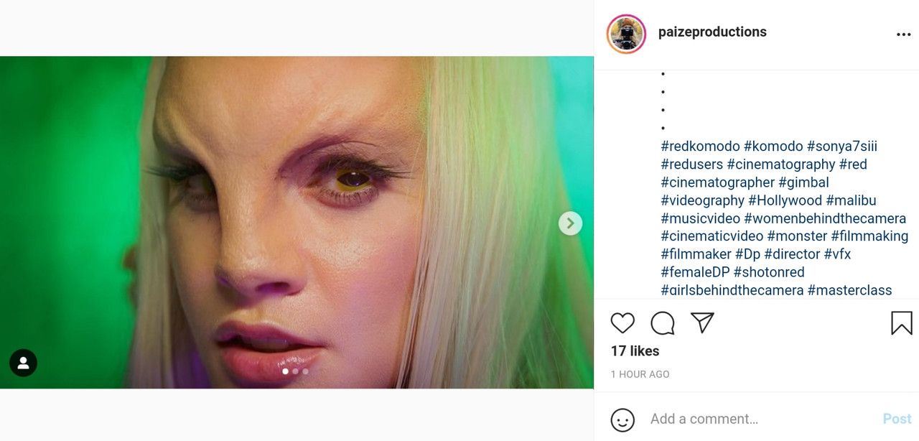View the 17 likes list
919x441 pixels.
coord(635,351)
